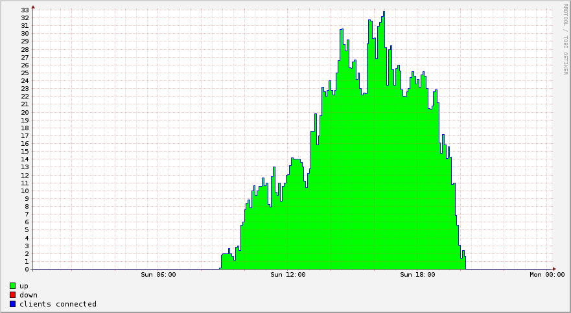Click the blue 'clients connected' legend swatch
The image size is (571, 313).
pos(13,305)
